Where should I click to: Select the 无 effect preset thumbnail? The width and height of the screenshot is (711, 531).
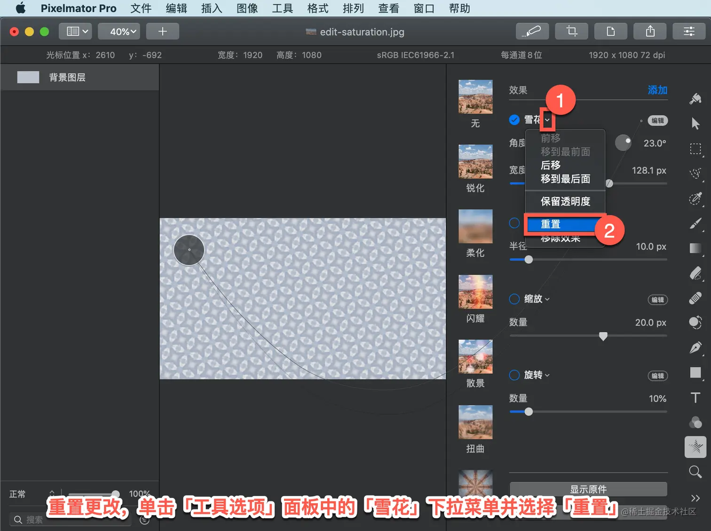[475, 96]
